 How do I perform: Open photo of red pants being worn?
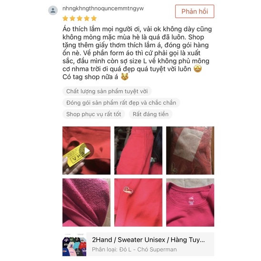[x=138, y=151]
